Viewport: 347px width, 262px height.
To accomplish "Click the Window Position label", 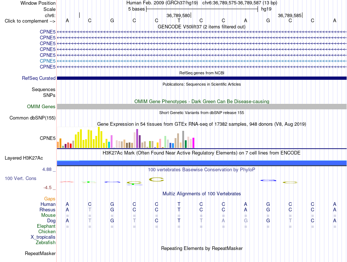I will click(x=38, y=3).
